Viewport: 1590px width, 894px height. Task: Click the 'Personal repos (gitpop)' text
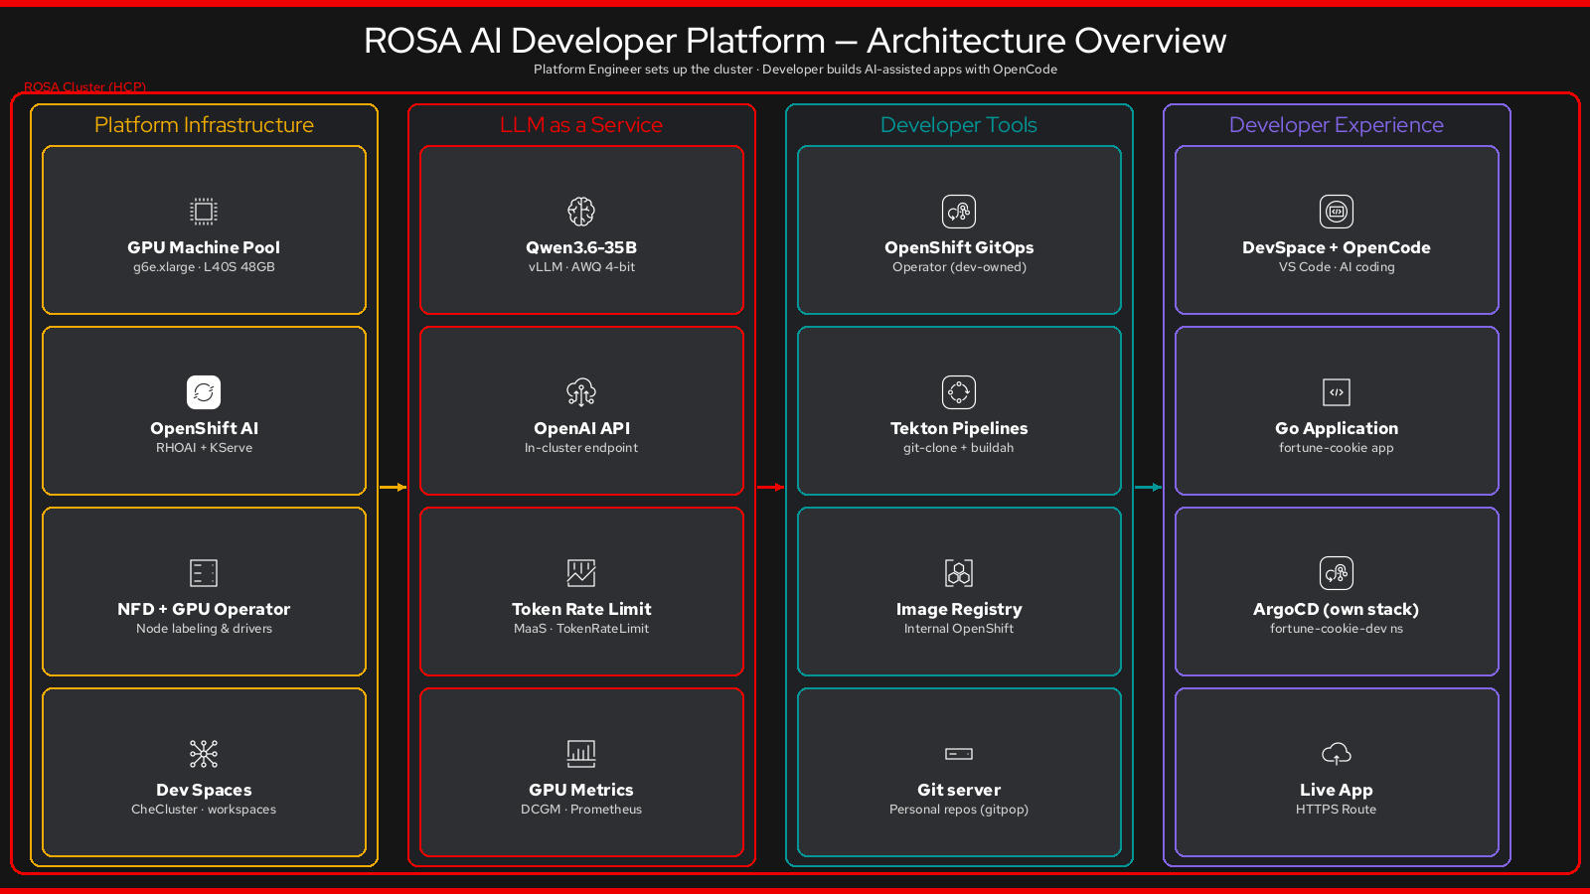959,810
